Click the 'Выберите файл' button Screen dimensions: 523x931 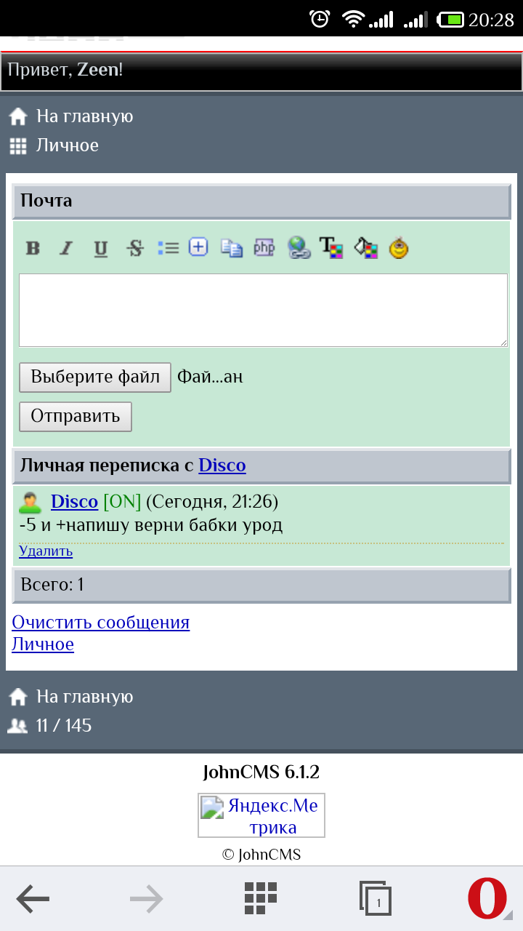pyautogui.click(x=95, y=377)
